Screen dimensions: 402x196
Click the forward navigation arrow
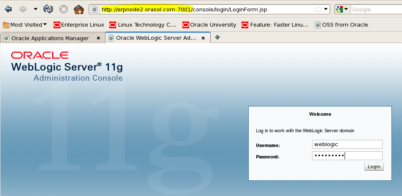tap(23, 9)
